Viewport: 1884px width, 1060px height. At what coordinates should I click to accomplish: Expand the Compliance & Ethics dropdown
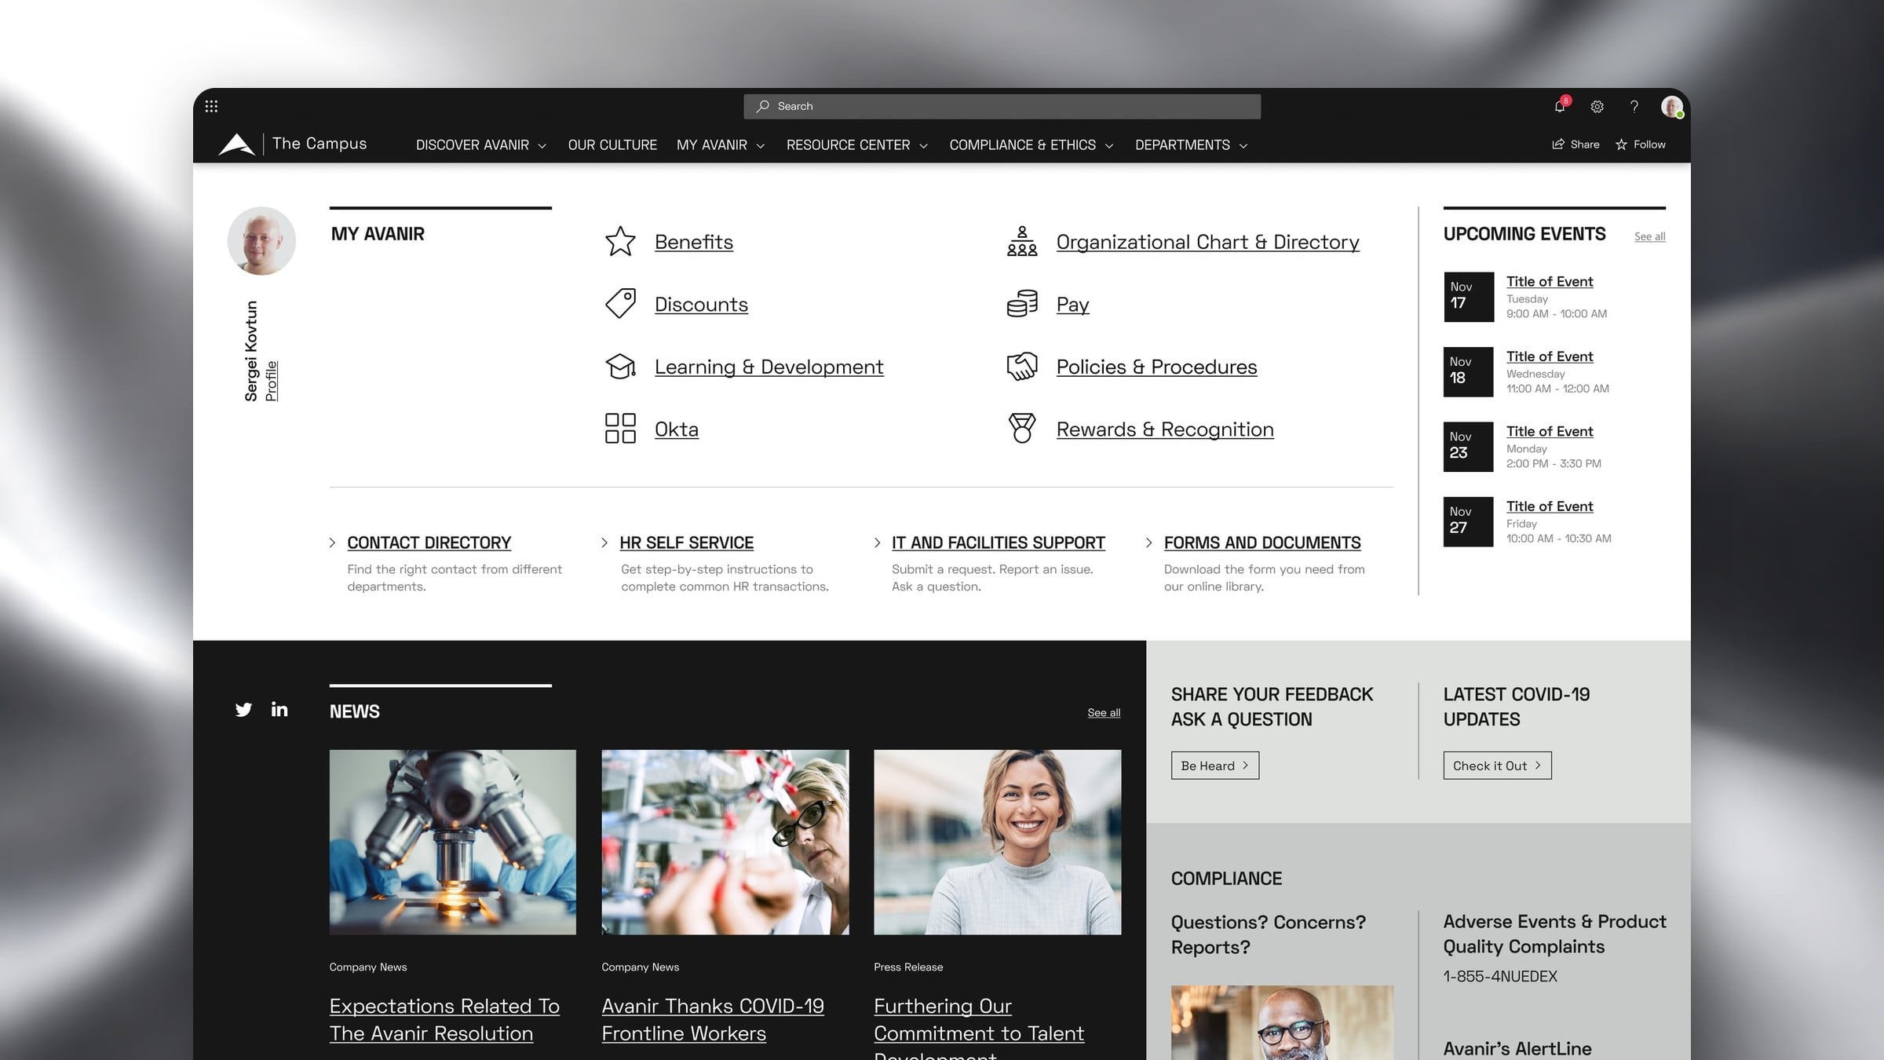pos(1031,145)
